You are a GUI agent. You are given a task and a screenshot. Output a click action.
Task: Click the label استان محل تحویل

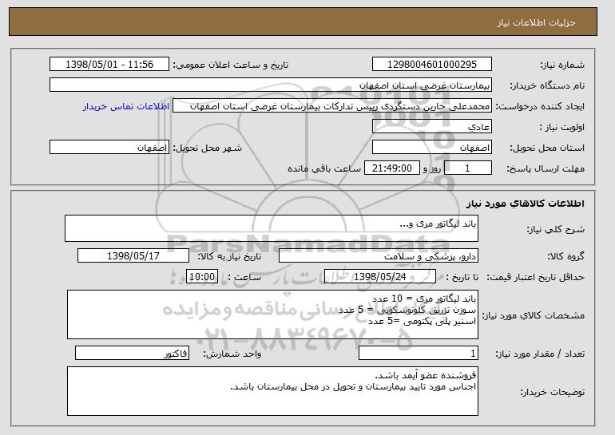coord(547,148)
